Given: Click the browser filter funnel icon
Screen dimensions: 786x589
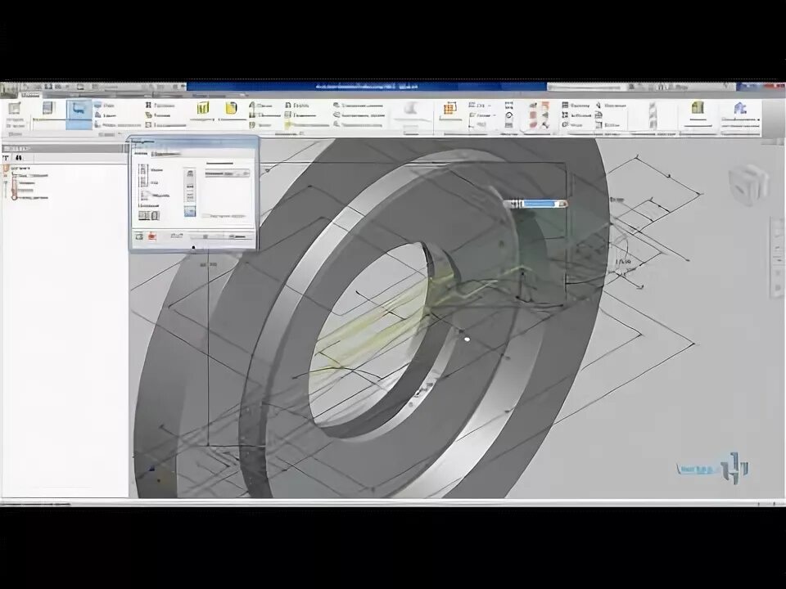Looking at the screenshot, I should (x=6, y=158).
